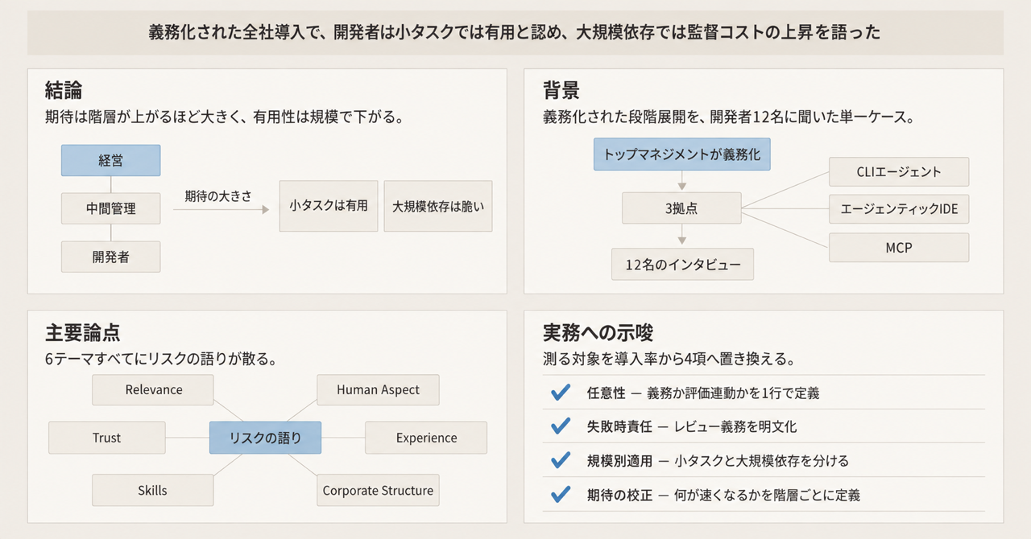Click the text 小タスクと大規模依存を分ける
Viewport: 1031px width, 539px height.
point(760,461)
